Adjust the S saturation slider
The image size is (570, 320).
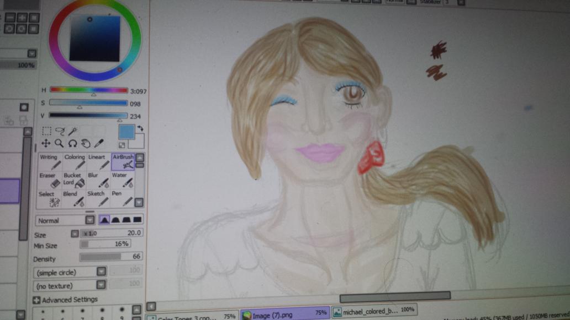(88, 102)
